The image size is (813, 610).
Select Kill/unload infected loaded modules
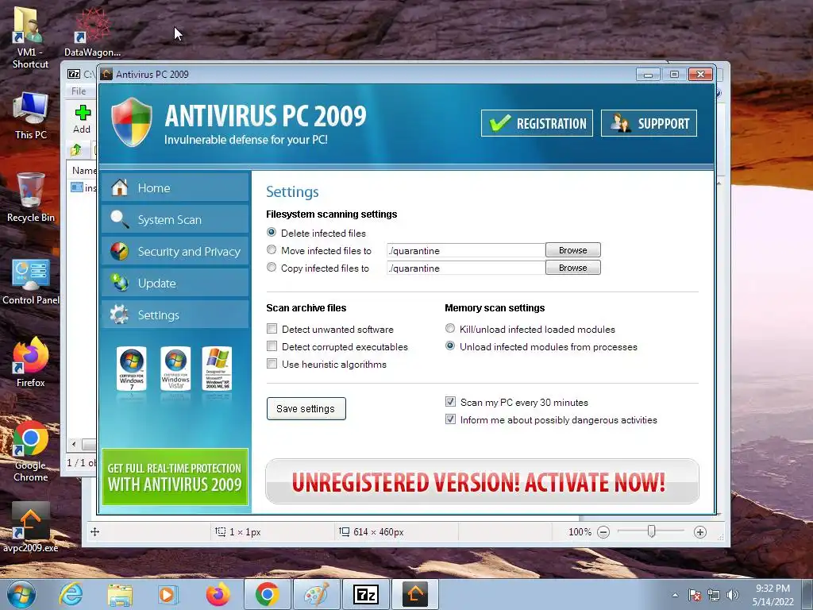pos(450,329)
